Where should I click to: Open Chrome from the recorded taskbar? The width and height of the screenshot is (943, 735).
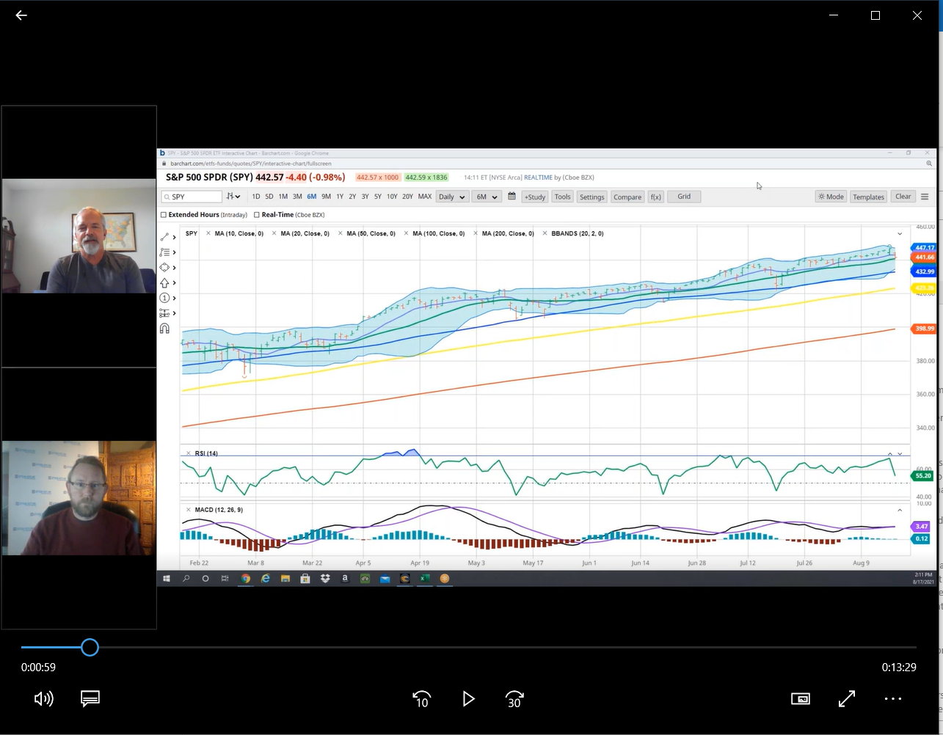pyautogui.click(x=245, y=578)
